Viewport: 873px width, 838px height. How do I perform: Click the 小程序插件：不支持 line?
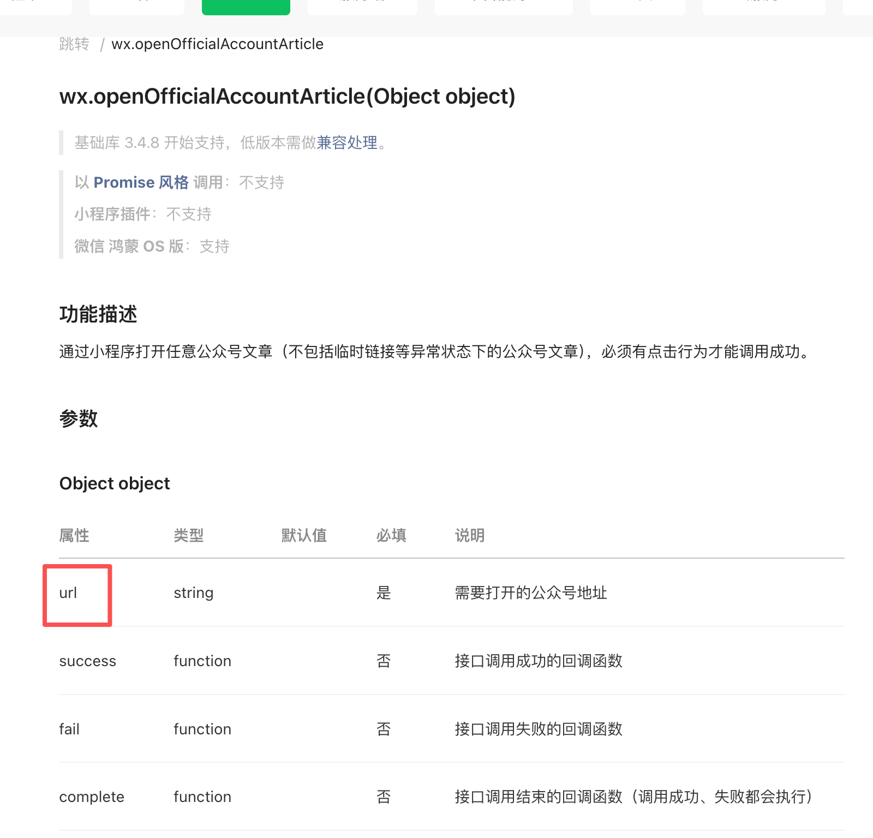[143, 214]
